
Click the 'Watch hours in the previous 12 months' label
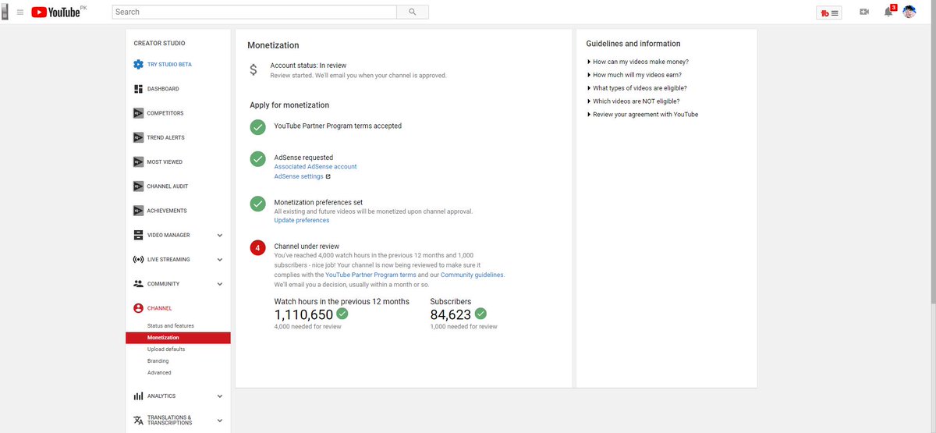click(342, 301)
